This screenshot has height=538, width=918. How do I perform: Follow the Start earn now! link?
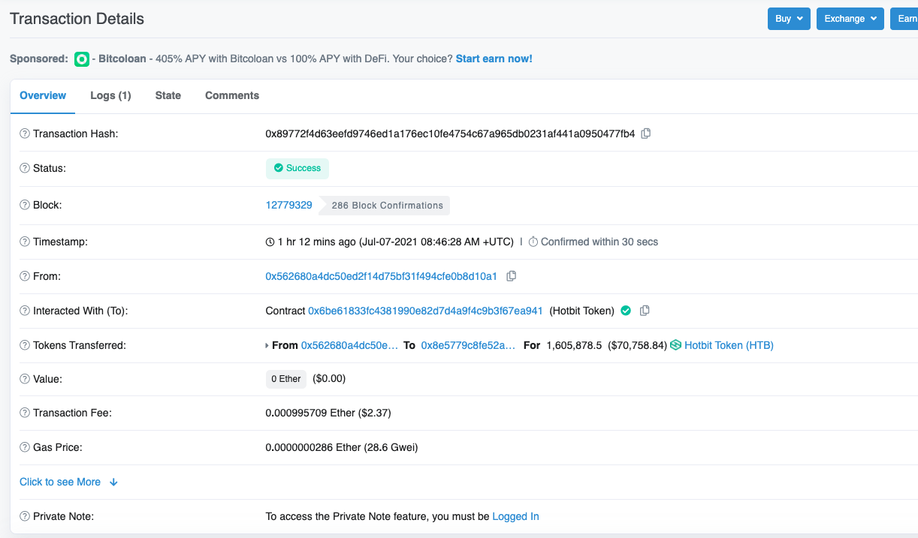click(494, 59)
